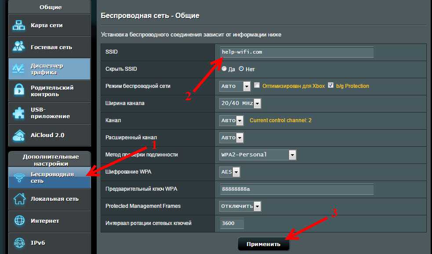
Task: Open the Parental Control padlock icon
Action: coord(19,91)
